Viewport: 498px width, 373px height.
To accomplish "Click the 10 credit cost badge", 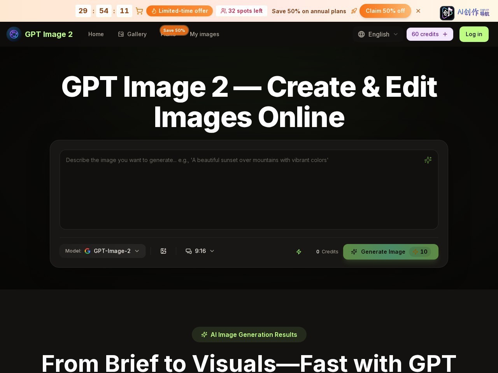I will click(420, 252).
